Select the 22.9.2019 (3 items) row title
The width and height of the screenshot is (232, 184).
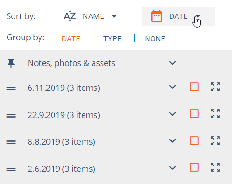(64, 115)
